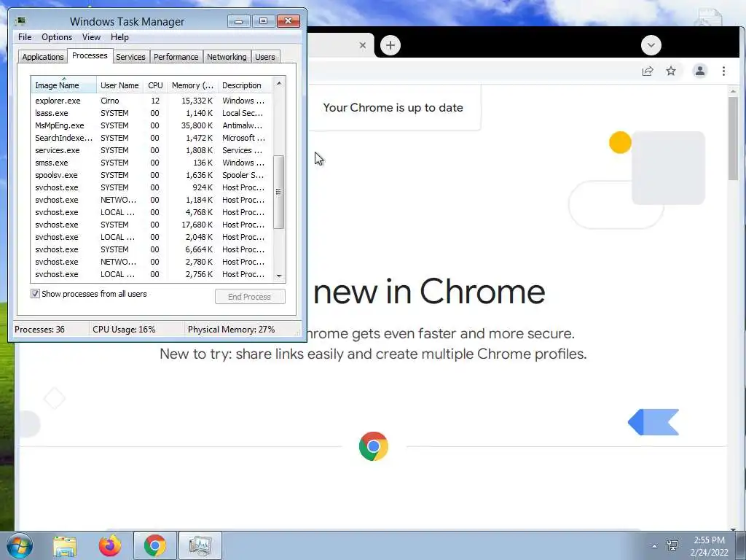Open Windows Explorer from the taskbar
746x560 pixels.
pos(65,545)
